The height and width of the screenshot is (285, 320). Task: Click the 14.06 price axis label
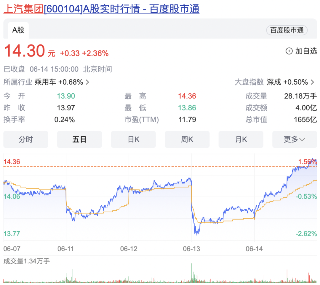click(x=12, y=197)
